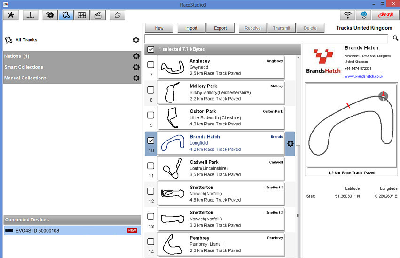This screenshot has width=400, height=258.
Task: Click the All Tracks track icon
Action: 8,40
